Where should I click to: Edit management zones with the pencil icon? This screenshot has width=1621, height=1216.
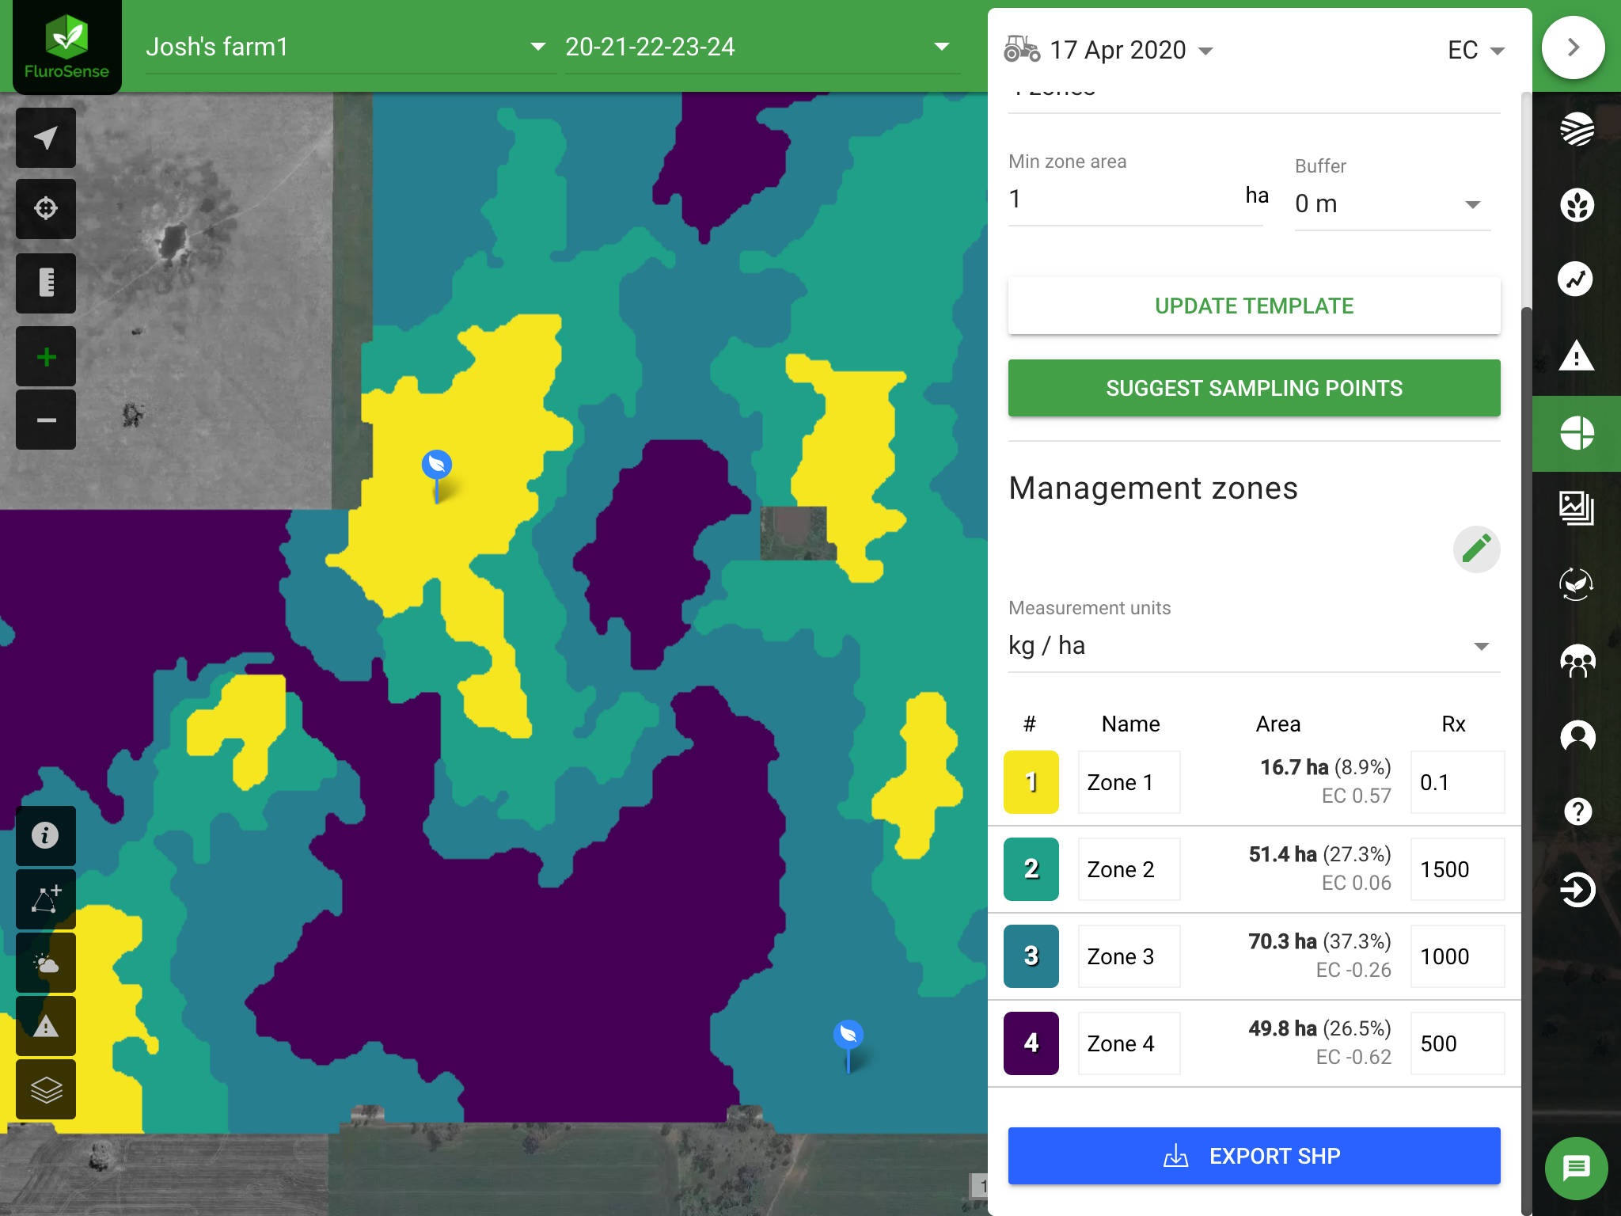click(x=1477, y=548)
